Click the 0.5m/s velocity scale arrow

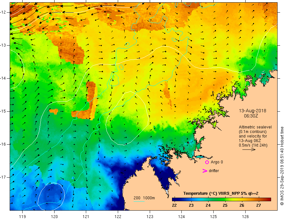pyautogui.click(x=249, y=149)
